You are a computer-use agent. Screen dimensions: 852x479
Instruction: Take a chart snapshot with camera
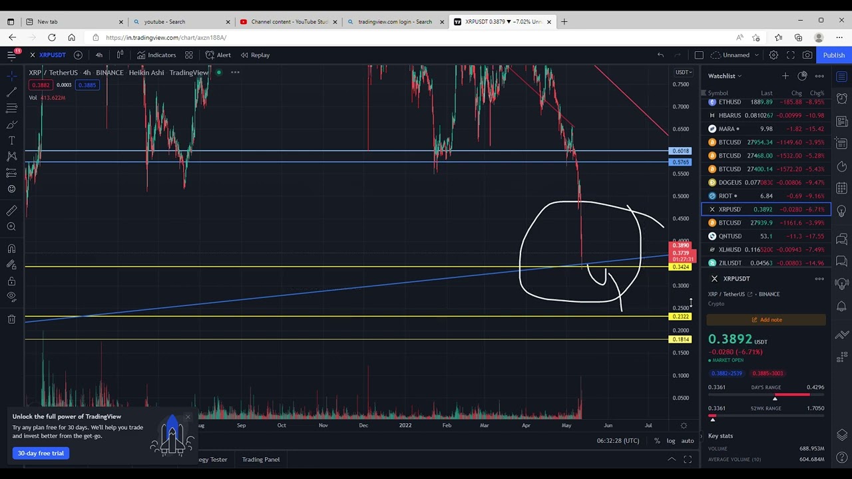[807, 55]
